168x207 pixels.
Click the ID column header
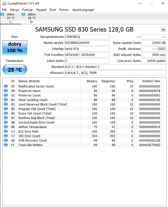[x=13, y=81]
